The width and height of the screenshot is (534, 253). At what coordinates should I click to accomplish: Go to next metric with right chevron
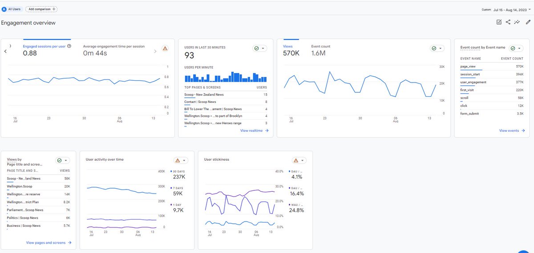pyautogui.click(x=155, y=51)
